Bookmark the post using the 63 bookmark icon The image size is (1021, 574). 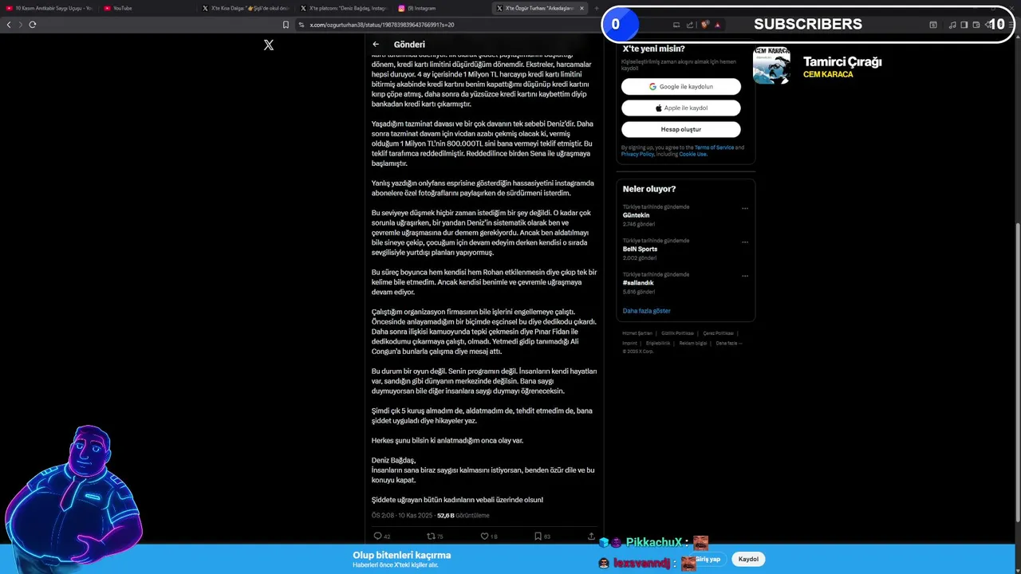tap(538, 537)
